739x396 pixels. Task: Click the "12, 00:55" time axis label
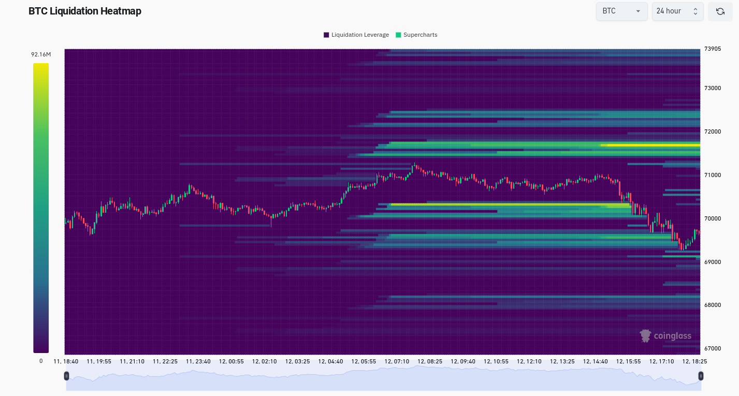tap(231, 361)
